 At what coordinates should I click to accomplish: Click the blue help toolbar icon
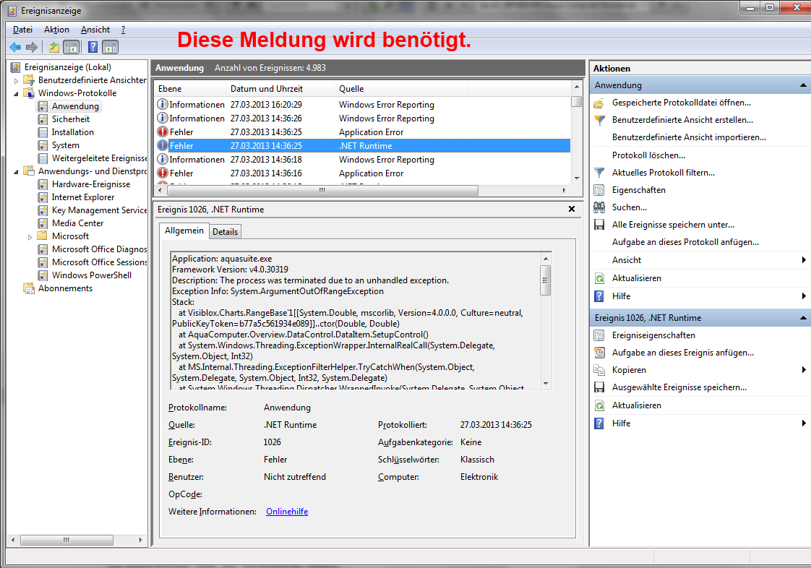coord(93,48)
